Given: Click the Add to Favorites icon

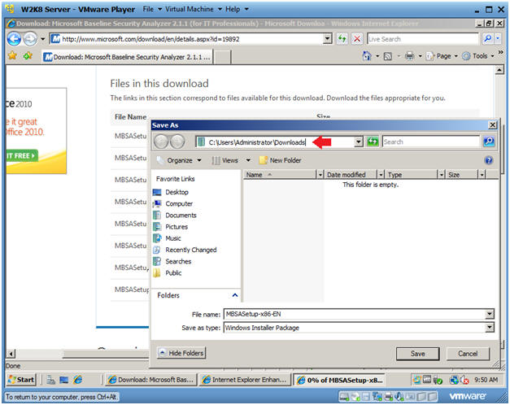Looking at the screenshot, I should coord(28,55).
